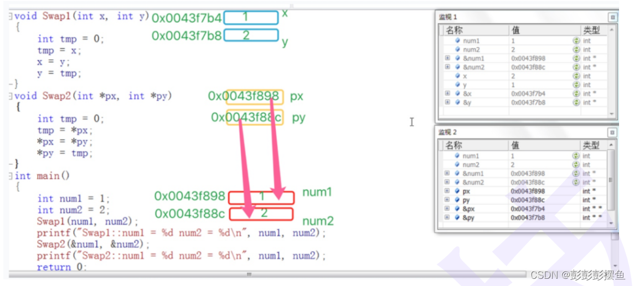Click the scroll-up arrow in 监视 1
The image size is (634, 286).
coord(611,30)
